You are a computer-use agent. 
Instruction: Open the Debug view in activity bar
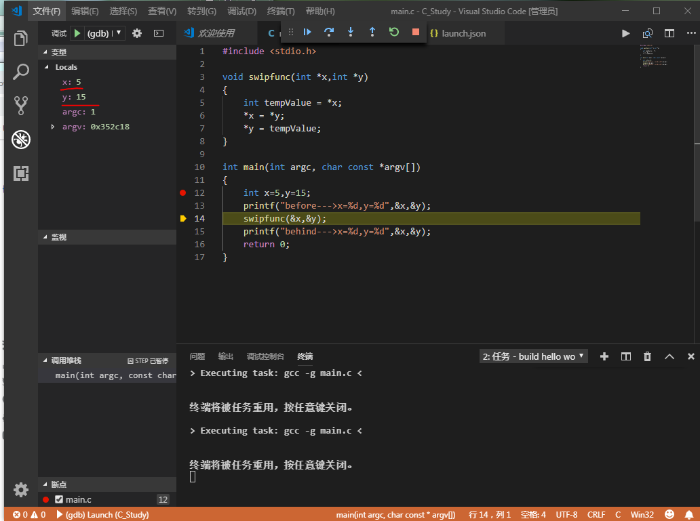click(20, 140)
